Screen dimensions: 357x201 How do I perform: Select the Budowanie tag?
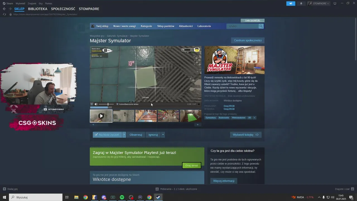224,118
